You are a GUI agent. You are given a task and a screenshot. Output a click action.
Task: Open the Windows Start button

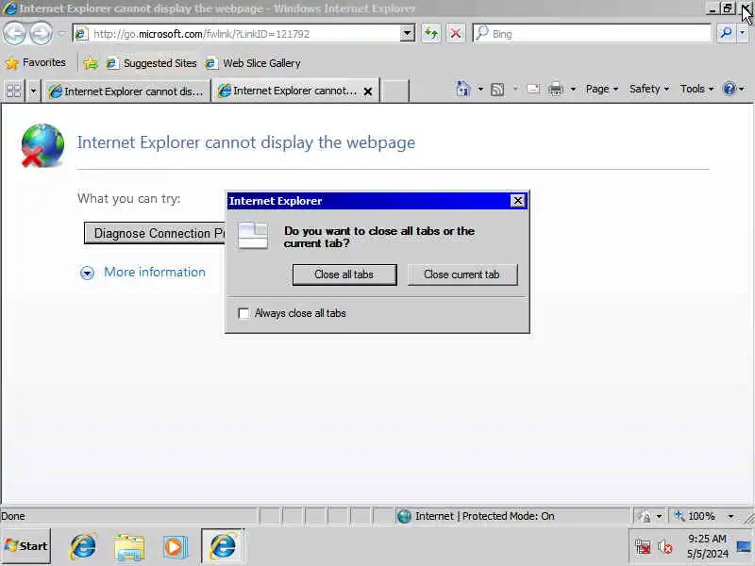(x=26, y=546)
